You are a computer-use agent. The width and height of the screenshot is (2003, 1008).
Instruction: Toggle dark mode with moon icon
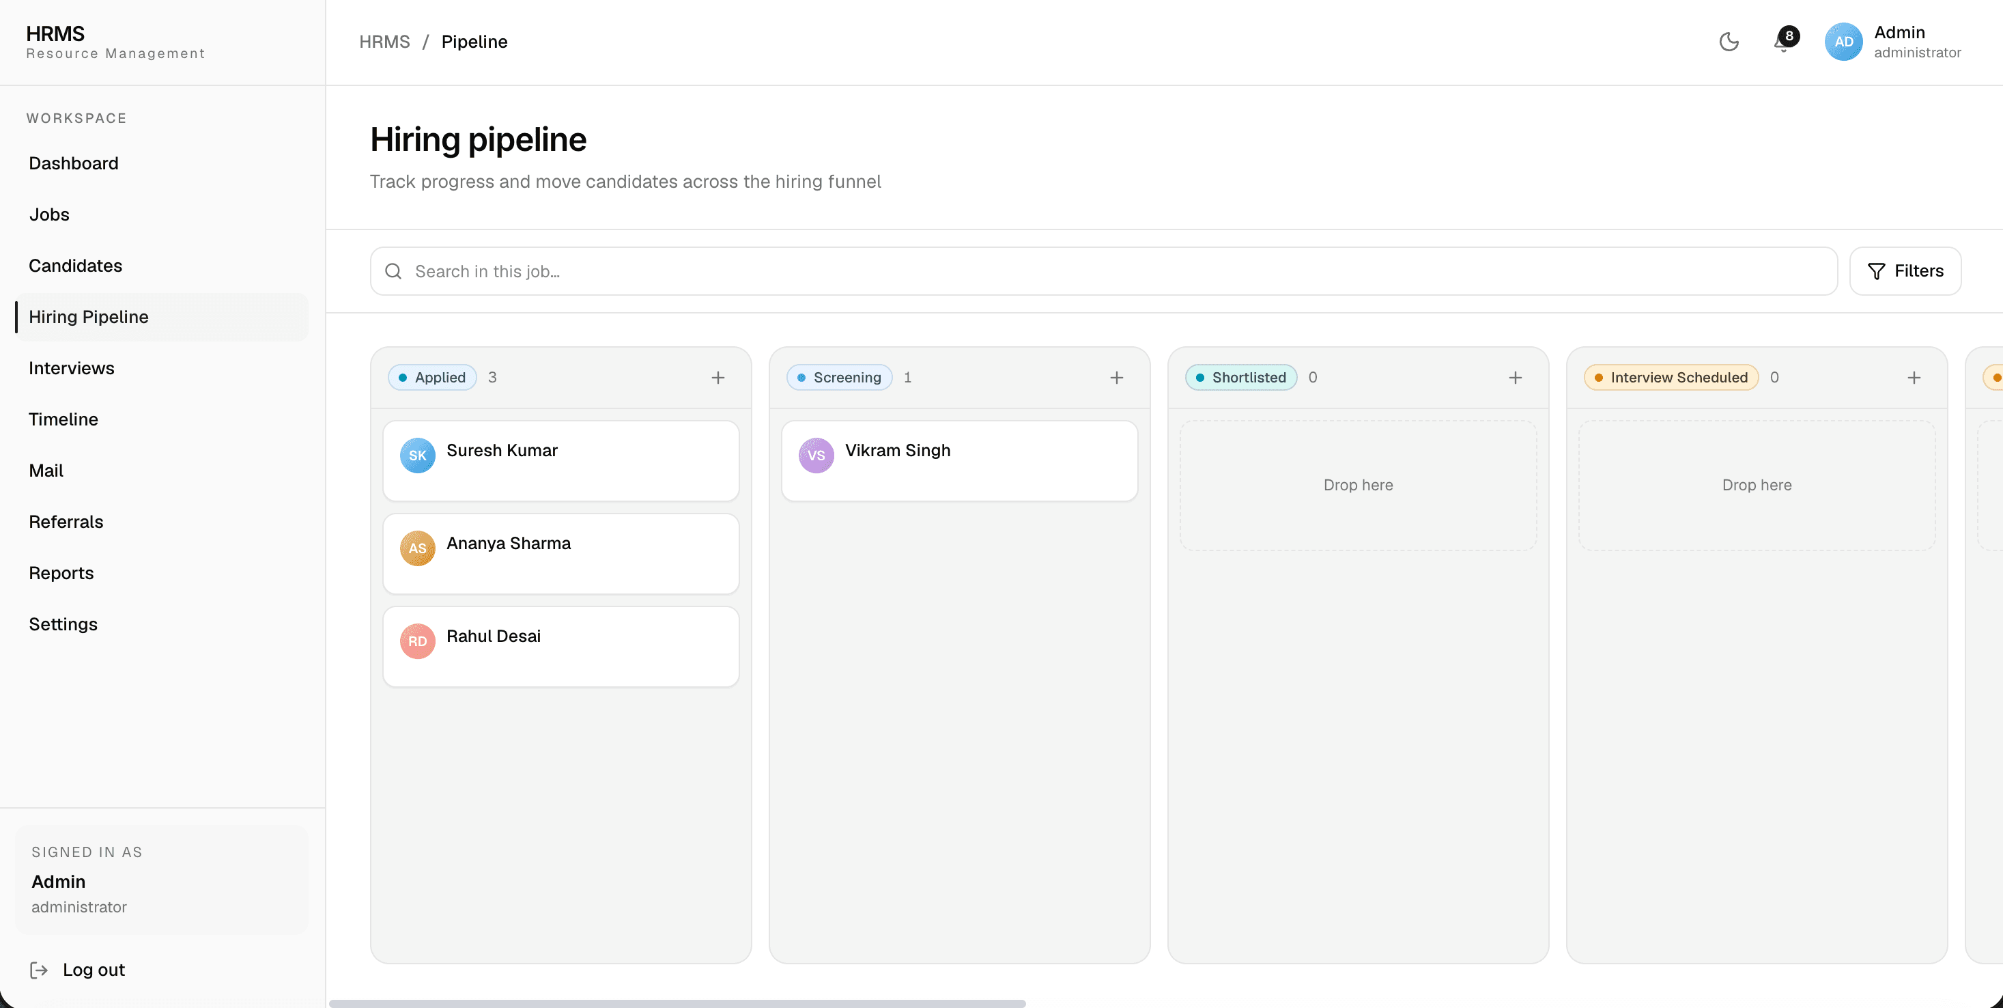(x=1729, y=42)
